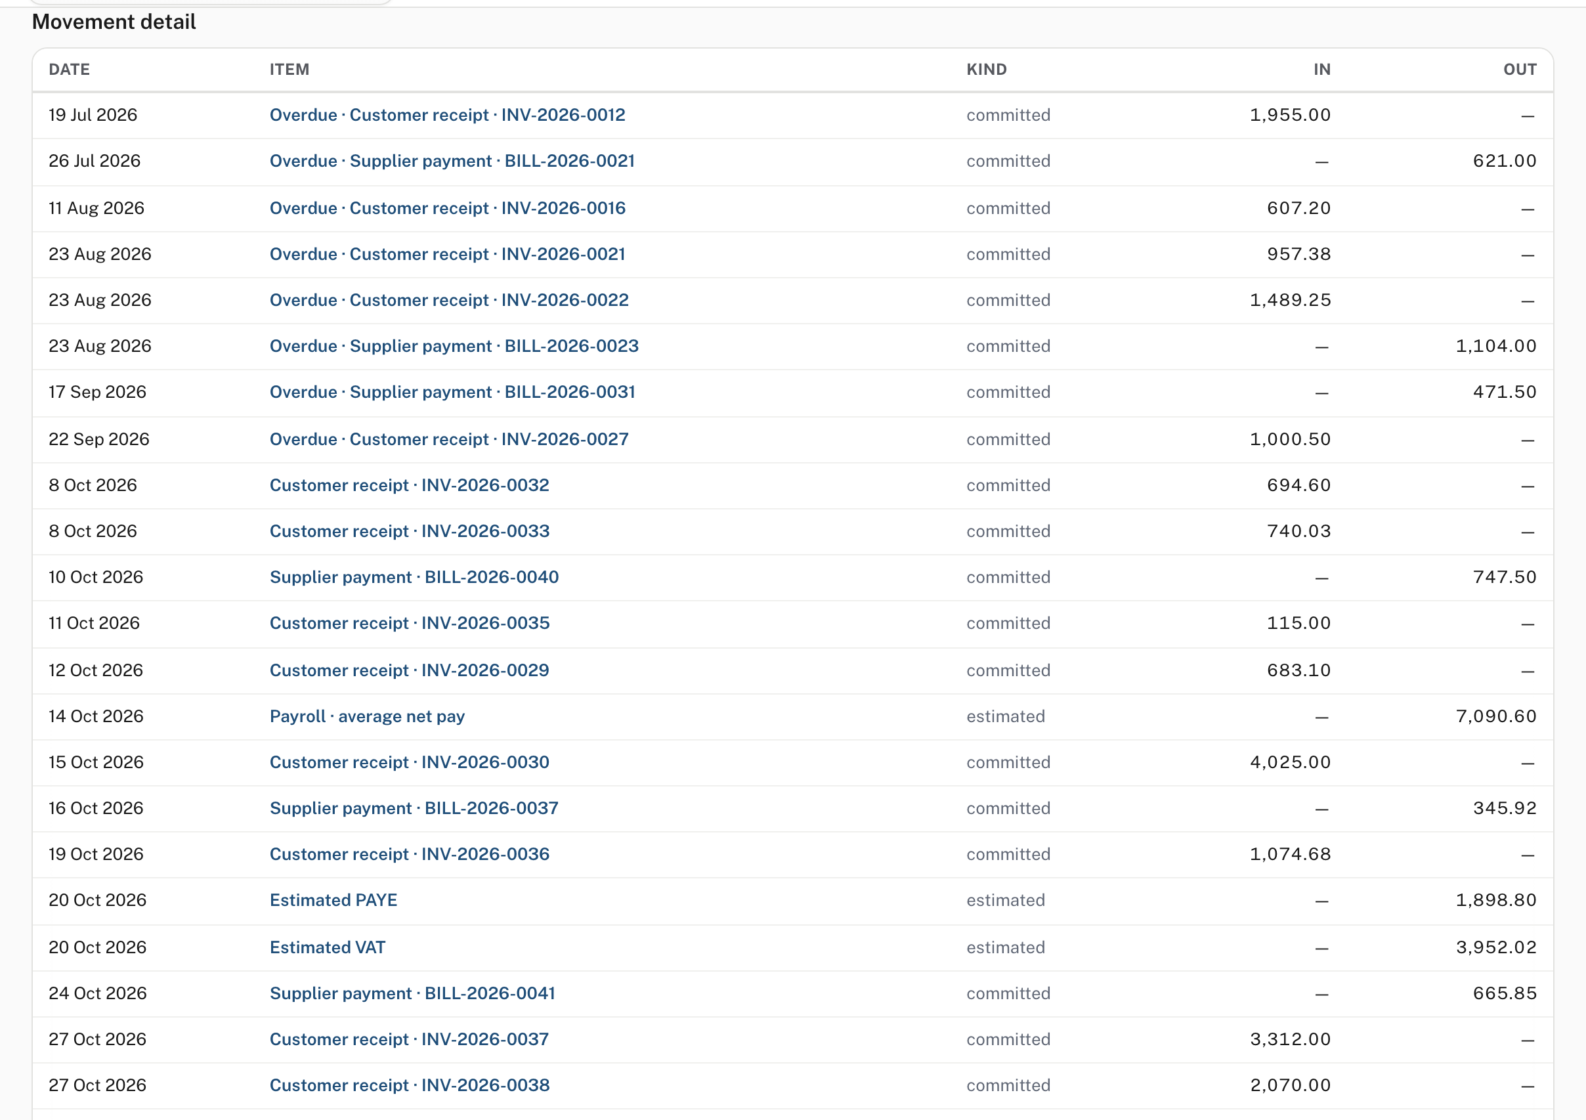Viewport: 1586px width, 1120px height.
Task: Select the 7,090.60 payroll out amount
Action: [x=1496, y=716]
